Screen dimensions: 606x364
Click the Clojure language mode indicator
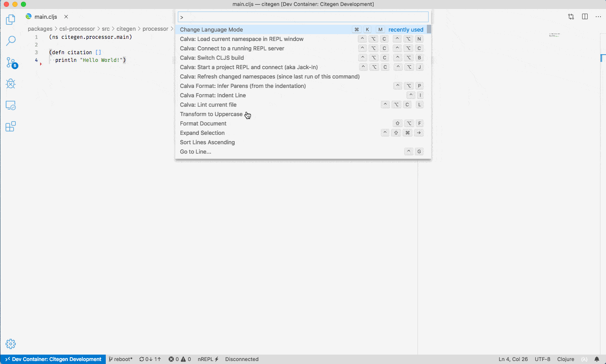click(x=565, y=359)
